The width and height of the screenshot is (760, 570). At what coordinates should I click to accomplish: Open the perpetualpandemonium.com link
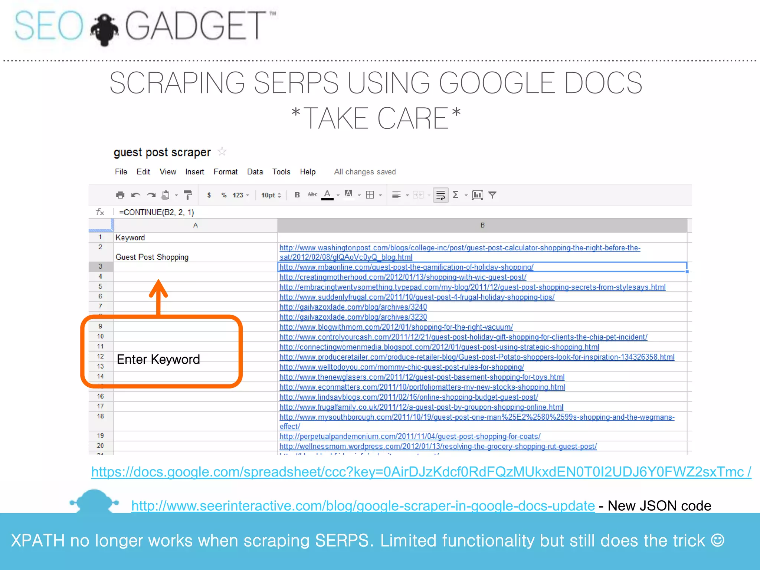click(x=410, y=437)
